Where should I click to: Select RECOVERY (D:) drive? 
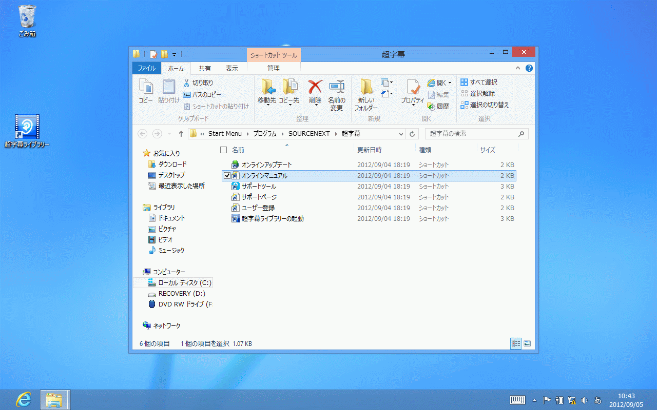(x=176, y=294)
